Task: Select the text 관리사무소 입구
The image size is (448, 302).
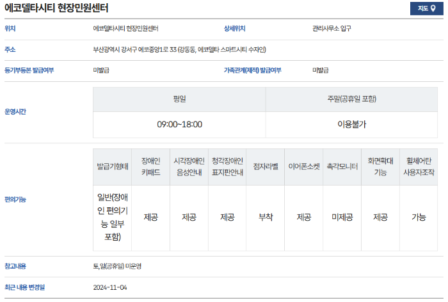Action: pyautogui.click(x=332, y=29)
